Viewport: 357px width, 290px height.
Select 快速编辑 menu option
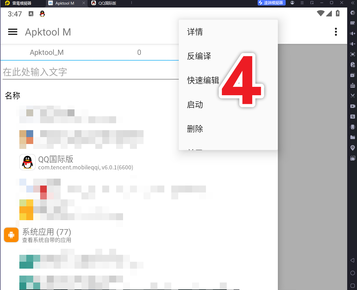203,80
